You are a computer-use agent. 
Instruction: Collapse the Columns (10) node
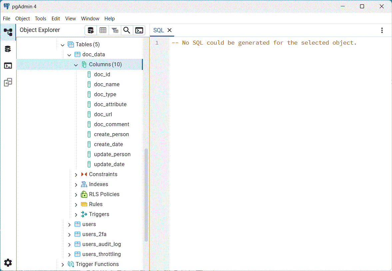(76, 65)
